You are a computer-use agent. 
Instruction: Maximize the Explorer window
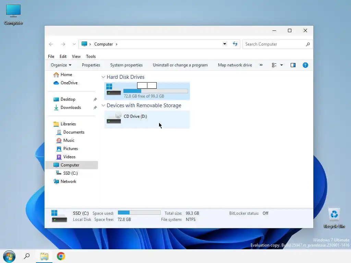[289, 30]
